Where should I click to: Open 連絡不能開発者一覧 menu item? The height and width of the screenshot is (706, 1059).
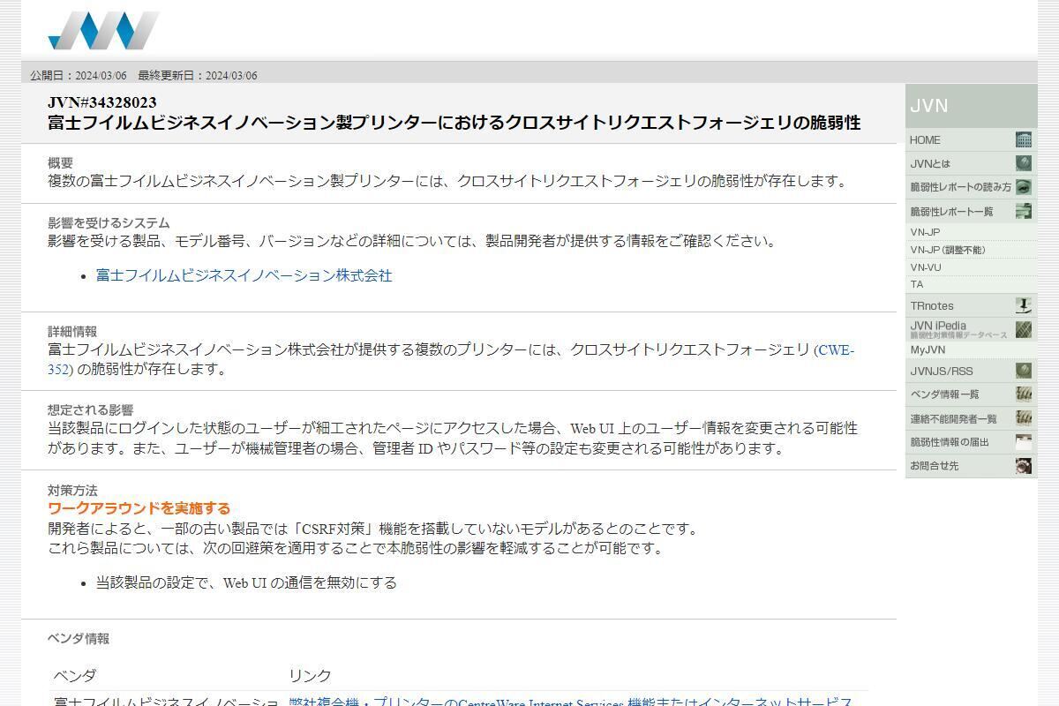971,418
